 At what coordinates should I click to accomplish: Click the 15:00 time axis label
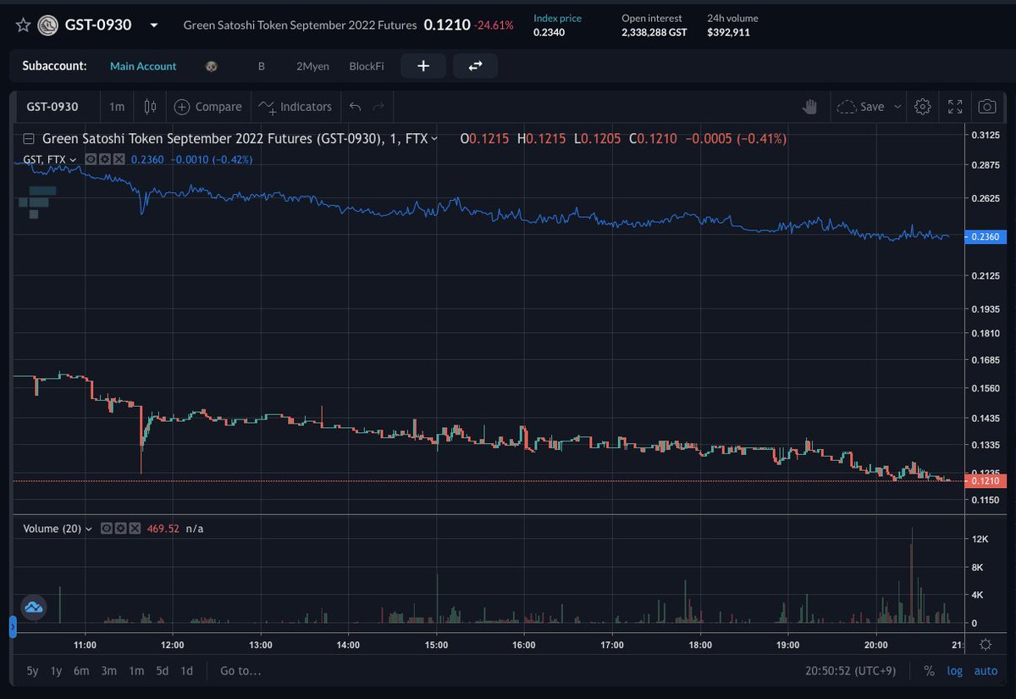pyautogui.click(x=436, y=646)
